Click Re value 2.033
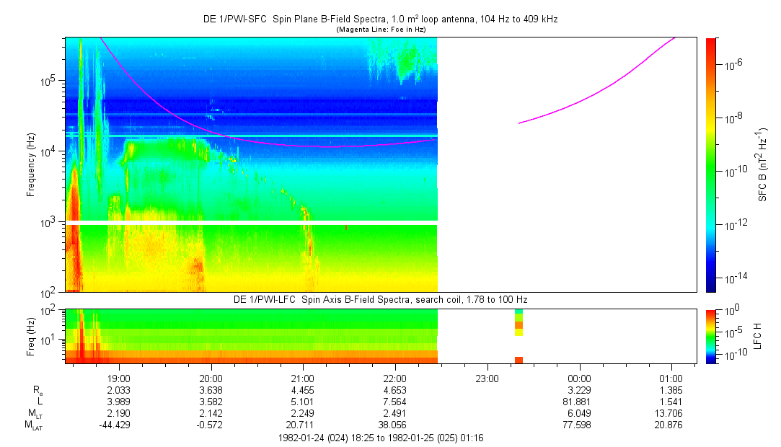This screenshot has height=447, width=781. [x=119, y=390]
